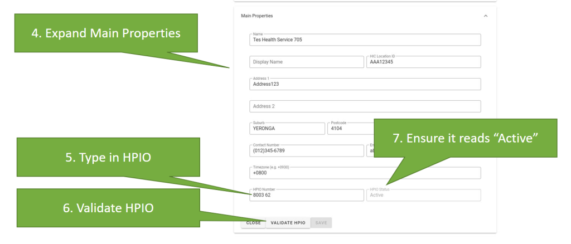Click the Timezone field showing +0800
Screen dimensions: 571x244
click(365, 173)
